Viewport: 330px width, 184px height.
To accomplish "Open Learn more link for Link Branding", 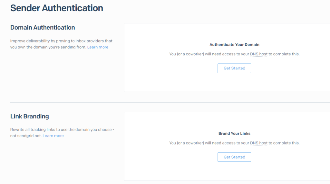I will click(53, 136).
